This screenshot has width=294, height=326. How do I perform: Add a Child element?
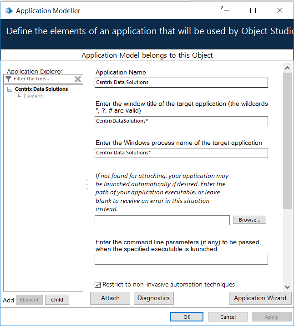(x=57, y=300)
